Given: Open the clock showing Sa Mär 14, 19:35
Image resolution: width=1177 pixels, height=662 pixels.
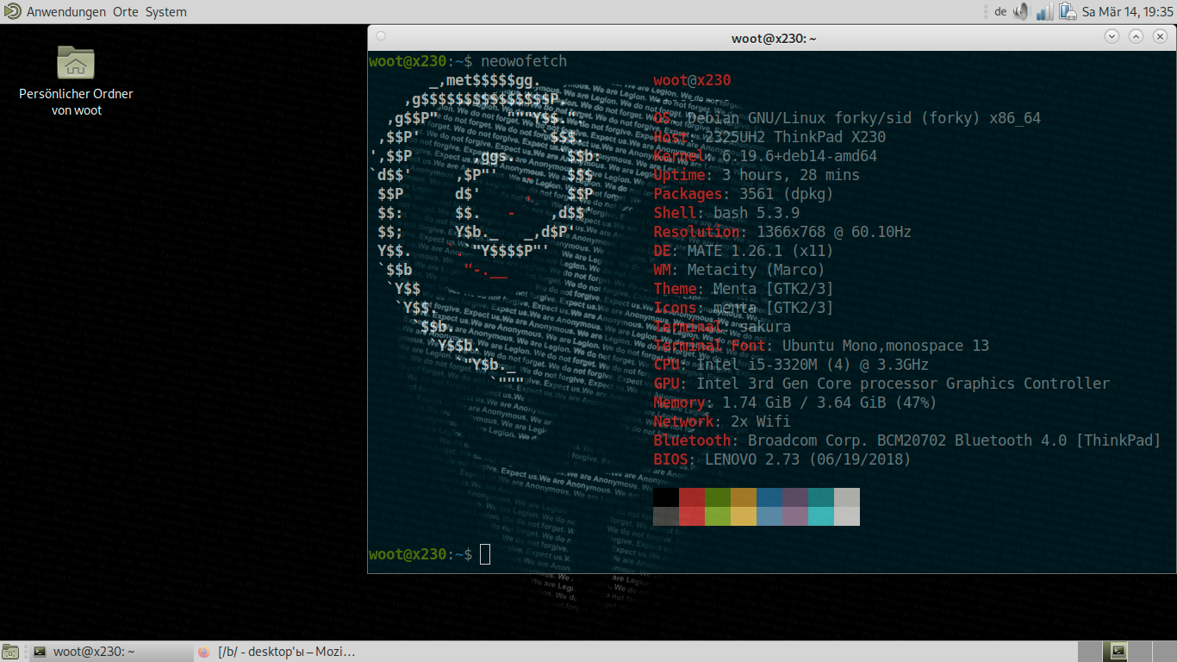Looking at the screenshot, I should click(1127, 12).
